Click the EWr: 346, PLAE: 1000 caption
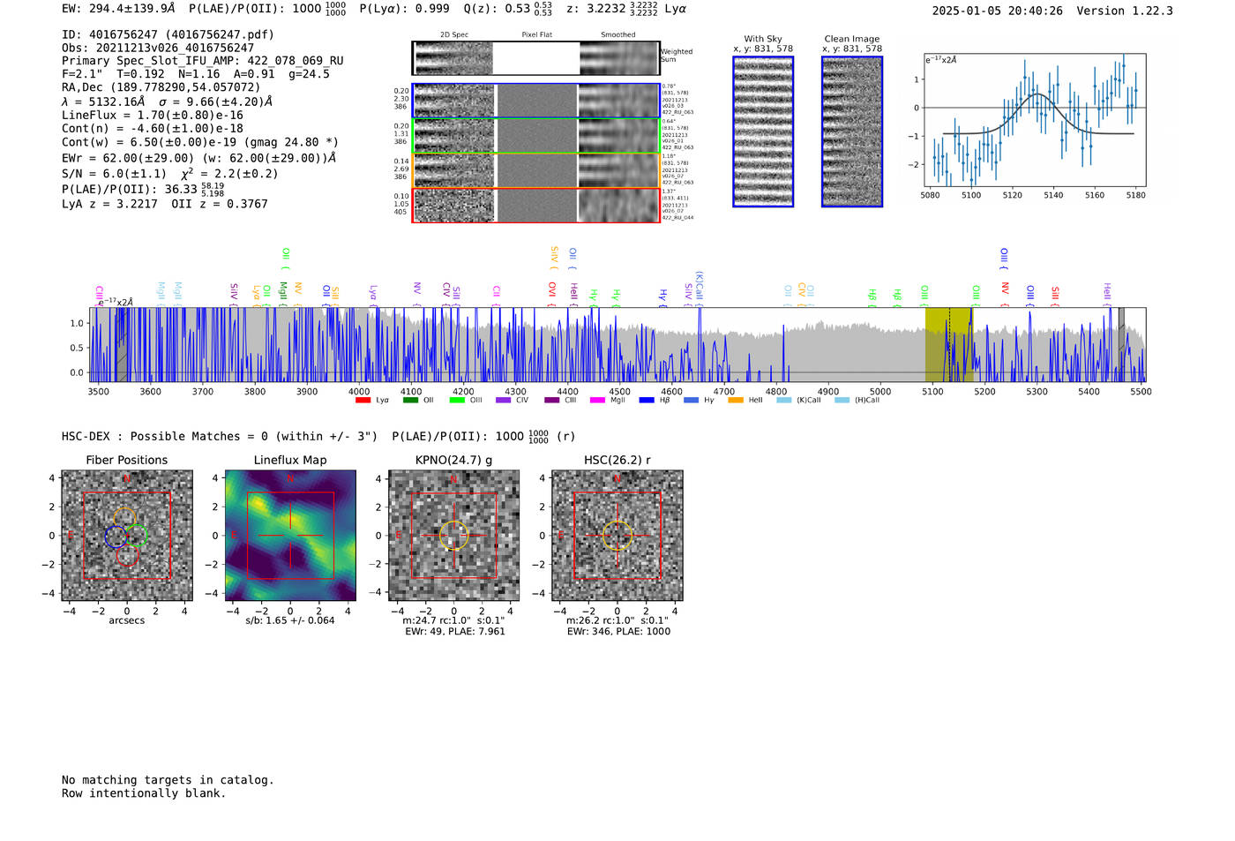Viewport: 1235px width, 841px height. click(x=618, y=632)
